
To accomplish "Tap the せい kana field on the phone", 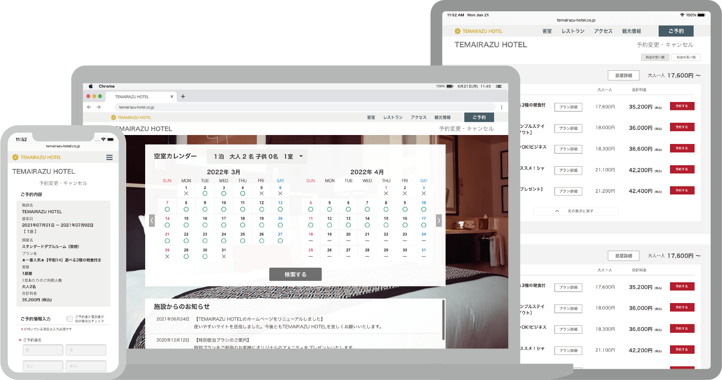I will [x=43, y=366].
